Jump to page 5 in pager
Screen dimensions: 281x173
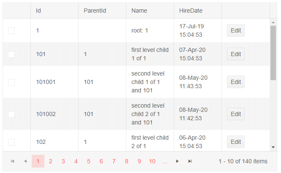coord(89,161)
